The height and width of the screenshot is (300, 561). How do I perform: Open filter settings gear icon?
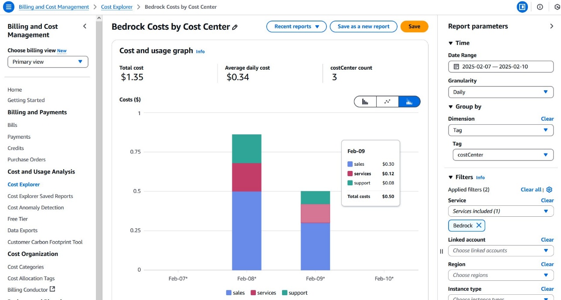pos(549,190)
